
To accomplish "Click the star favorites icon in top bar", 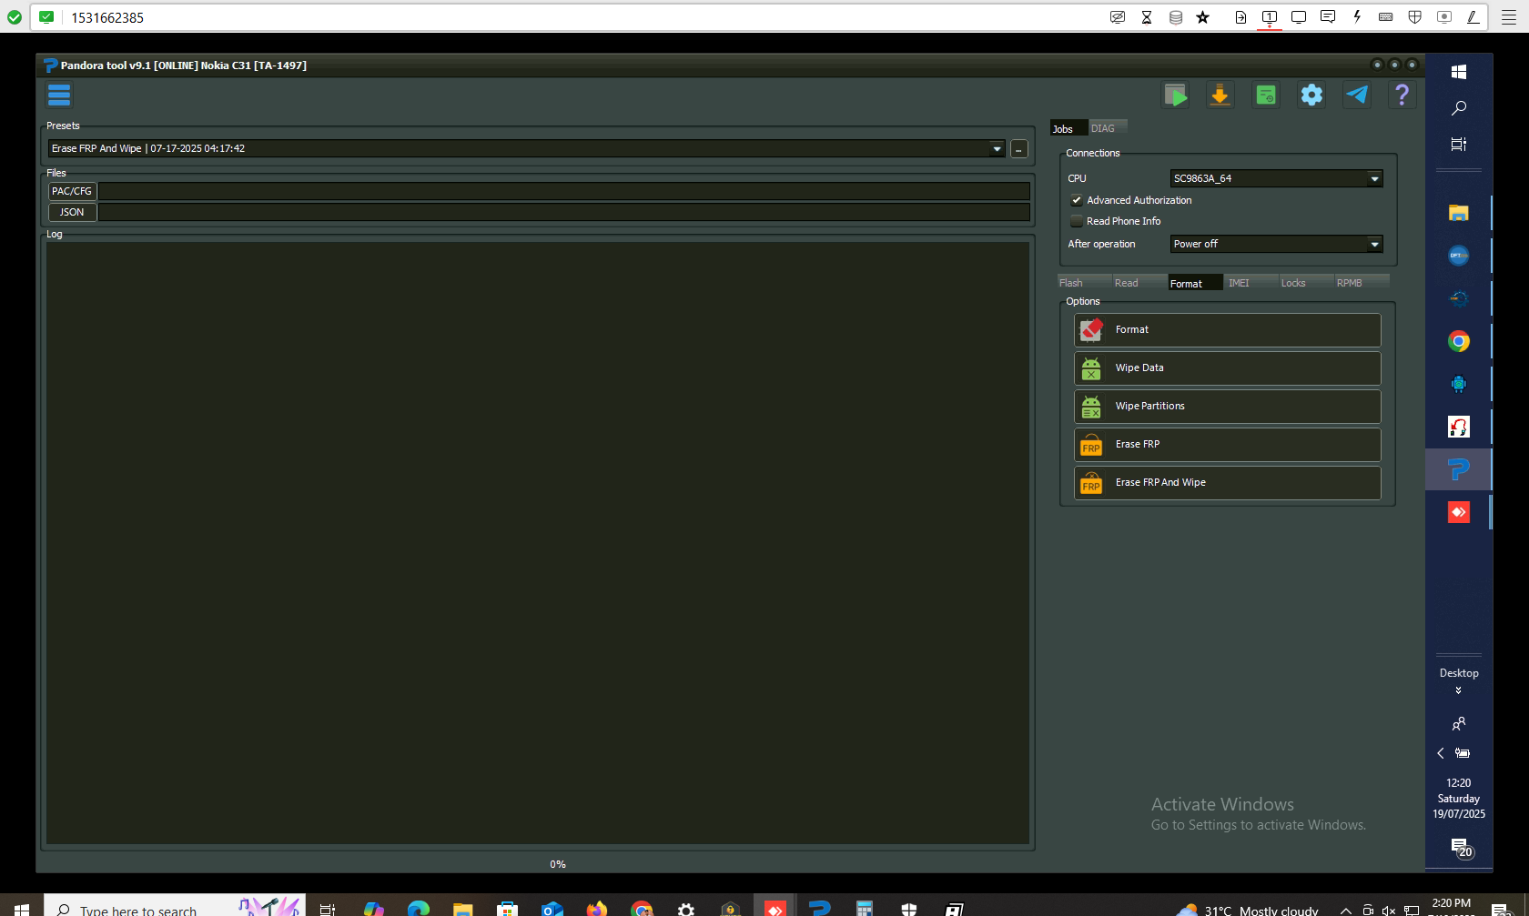I will tap(1203, 17).
